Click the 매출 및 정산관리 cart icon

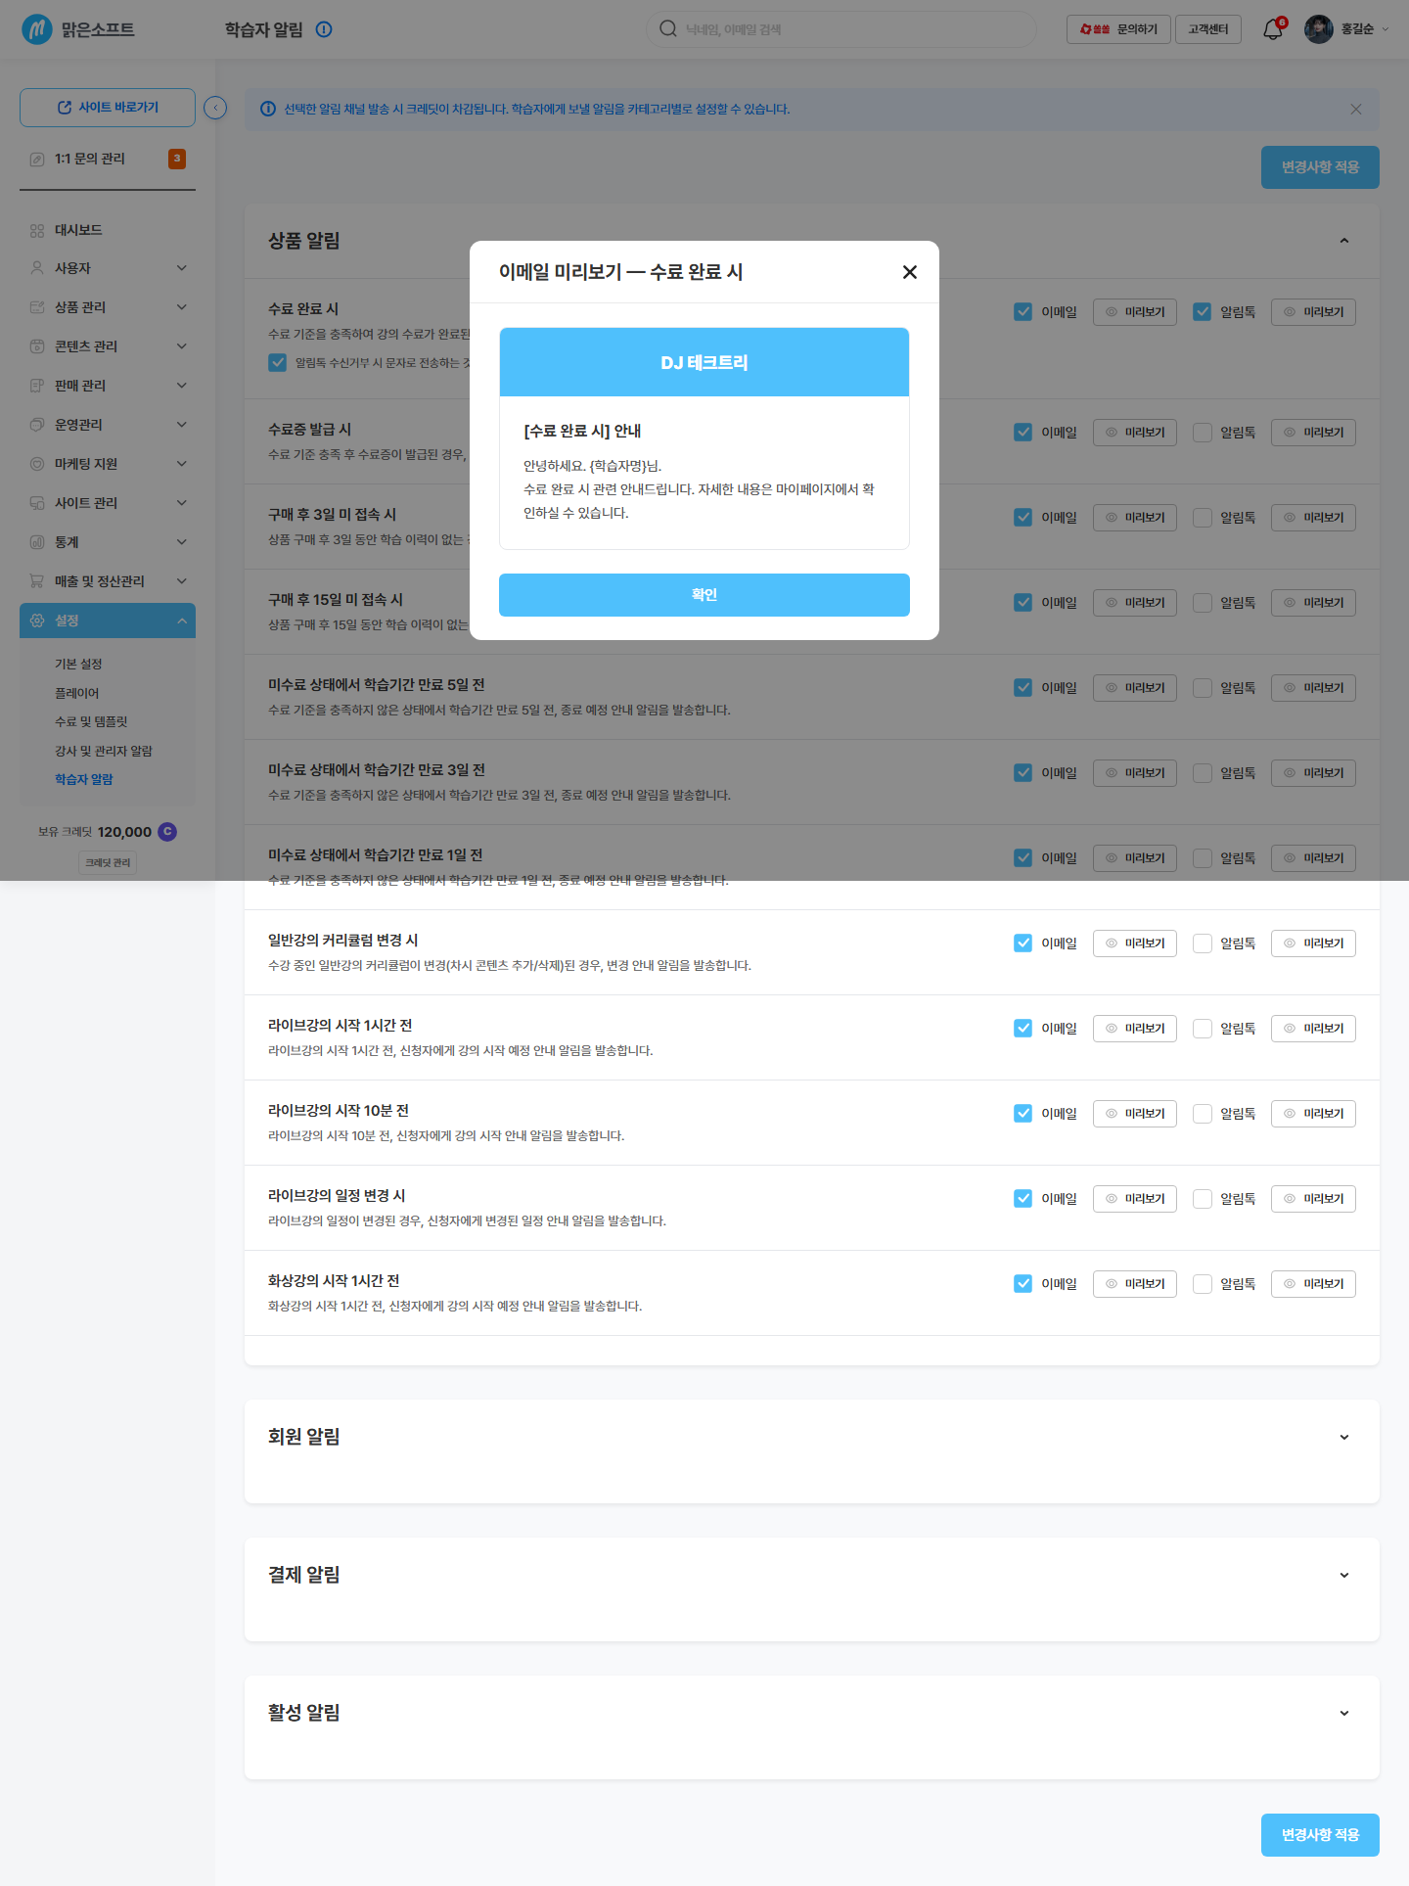tap(37, 581)
